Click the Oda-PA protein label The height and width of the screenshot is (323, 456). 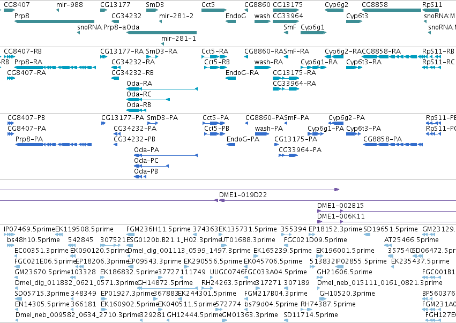(x=147, y=150)
